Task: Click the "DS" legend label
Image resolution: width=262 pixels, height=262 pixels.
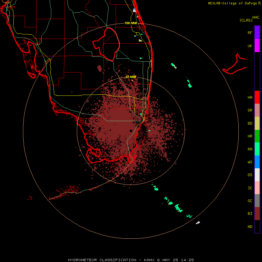Action: (x=250, y=175)
